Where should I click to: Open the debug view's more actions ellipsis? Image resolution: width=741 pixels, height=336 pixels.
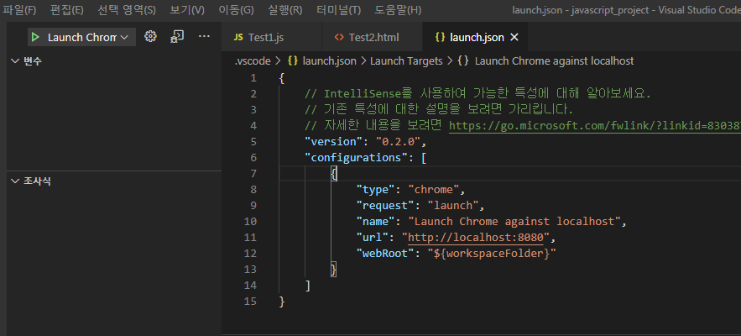204,36
